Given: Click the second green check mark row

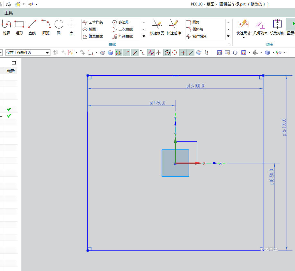Looking at the screenshot, I should (x=9, y=116).
